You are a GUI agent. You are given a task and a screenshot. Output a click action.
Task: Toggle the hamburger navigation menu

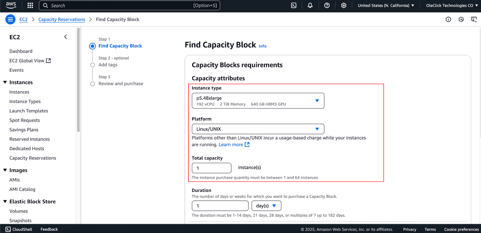(x=10, y=20)
